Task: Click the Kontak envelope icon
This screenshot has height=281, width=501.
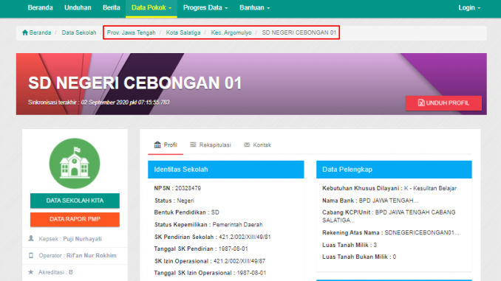Action: (247, 145)
